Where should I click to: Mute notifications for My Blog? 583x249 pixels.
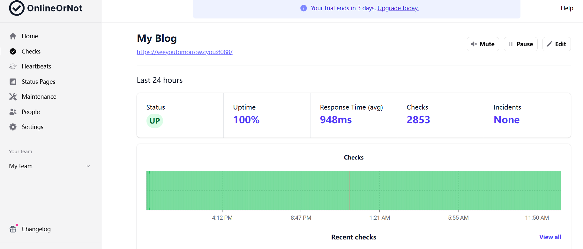point(482,44)
